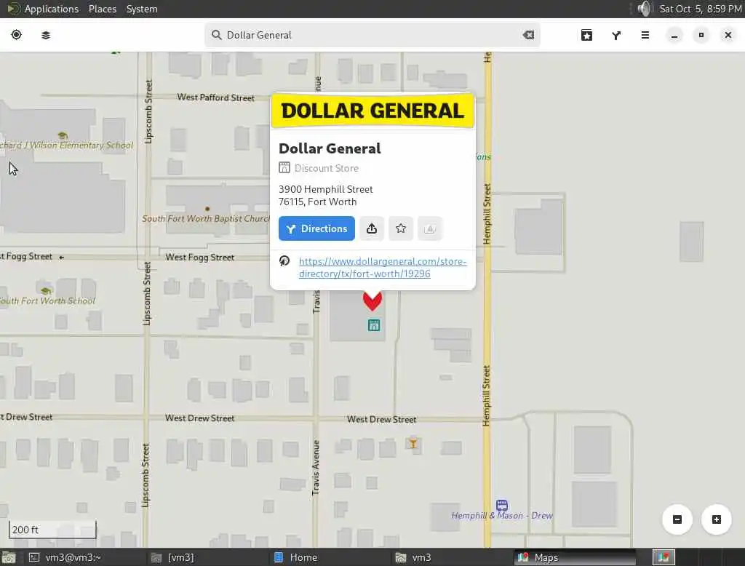Mark Dollar General as favorite

coord(401,228)
